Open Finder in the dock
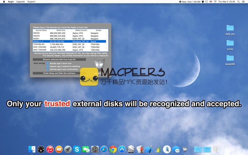This screenshot has height=155, width=248. click(32, 149)
